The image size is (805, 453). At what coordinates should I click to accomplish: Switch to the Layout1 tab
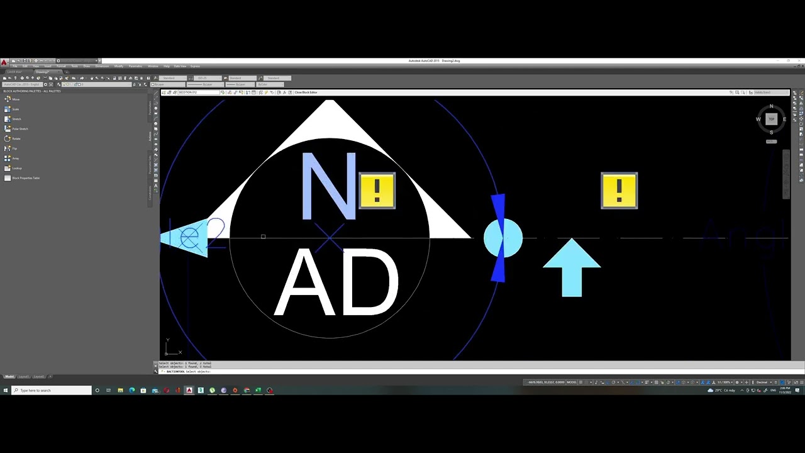[23, 376]
